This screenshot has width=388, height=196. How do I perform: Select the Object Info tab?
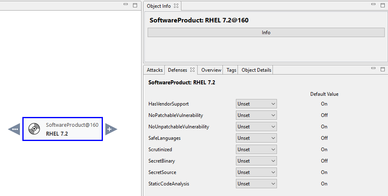point(159,6)
